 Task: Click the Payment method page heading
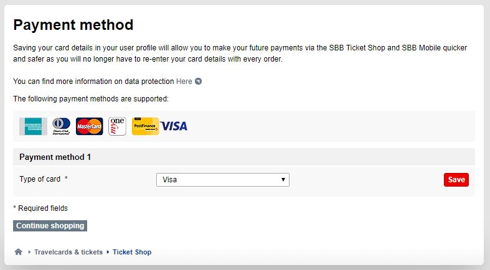(x=73, y=25)
